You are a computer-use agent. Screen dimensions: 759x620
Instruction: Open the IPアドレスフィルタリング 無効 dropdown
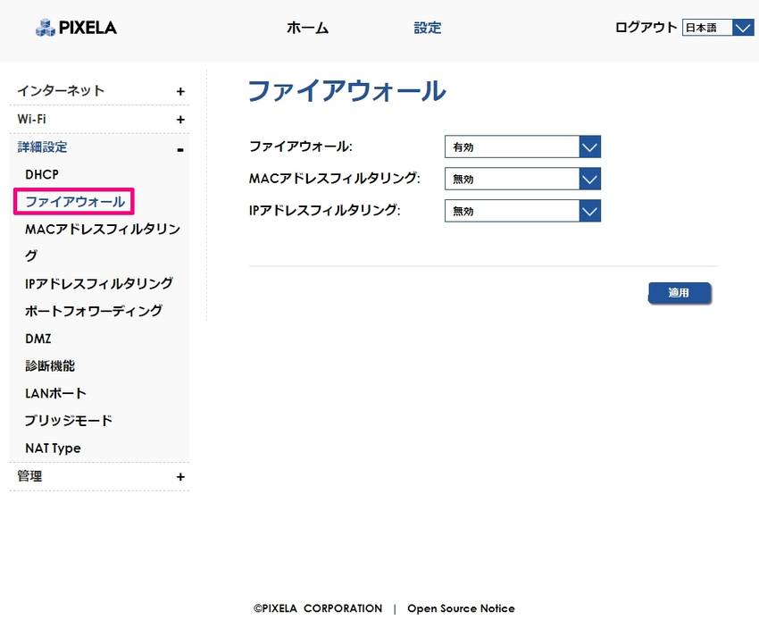tap(522, 211)
